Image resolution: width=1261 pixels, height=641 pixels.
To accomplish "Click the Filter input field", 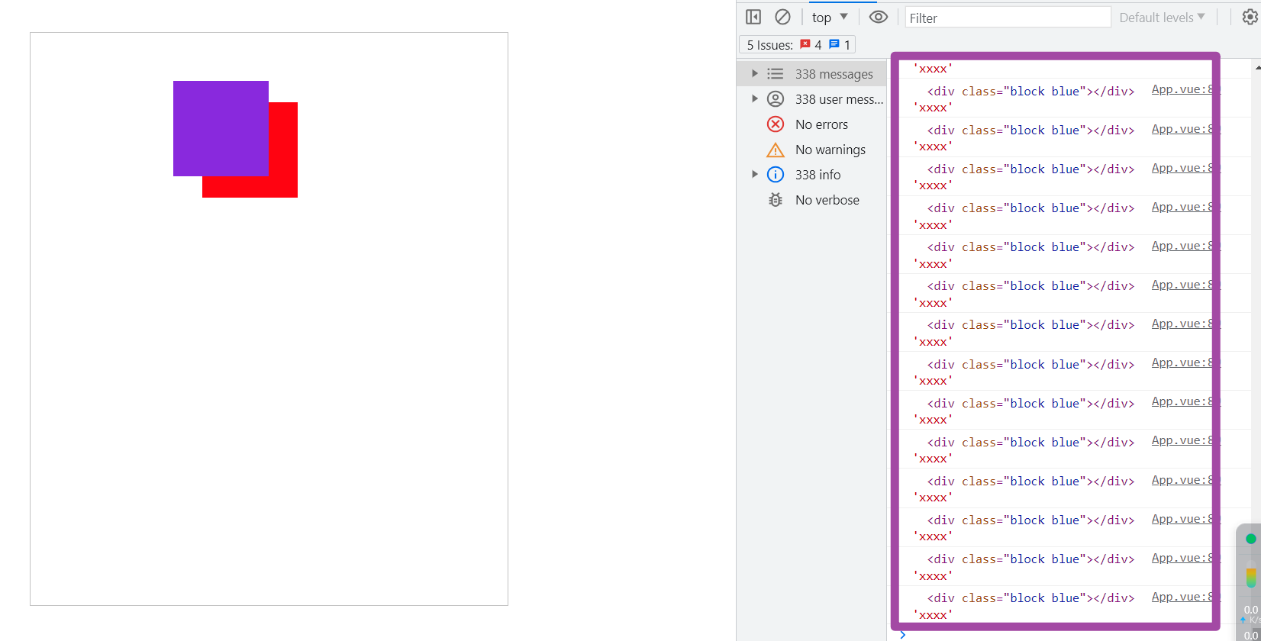I will pos(1008,18).
